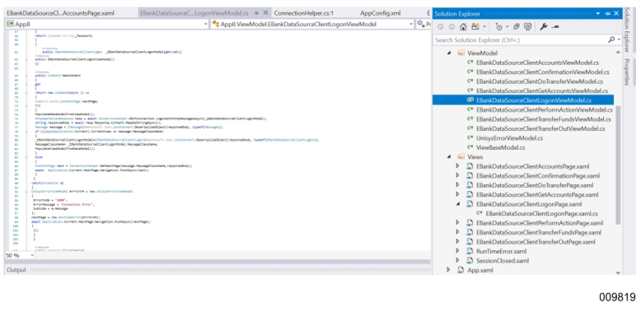The width and height of the screenshot is (641, 312).
Task: Toggle the Solution Explorer auto-hide pin
Action: [x=607, y=13]
